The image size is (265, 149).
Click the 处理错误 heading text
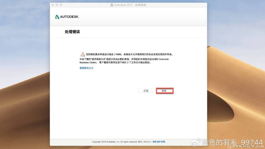click(x=72, y=32)
